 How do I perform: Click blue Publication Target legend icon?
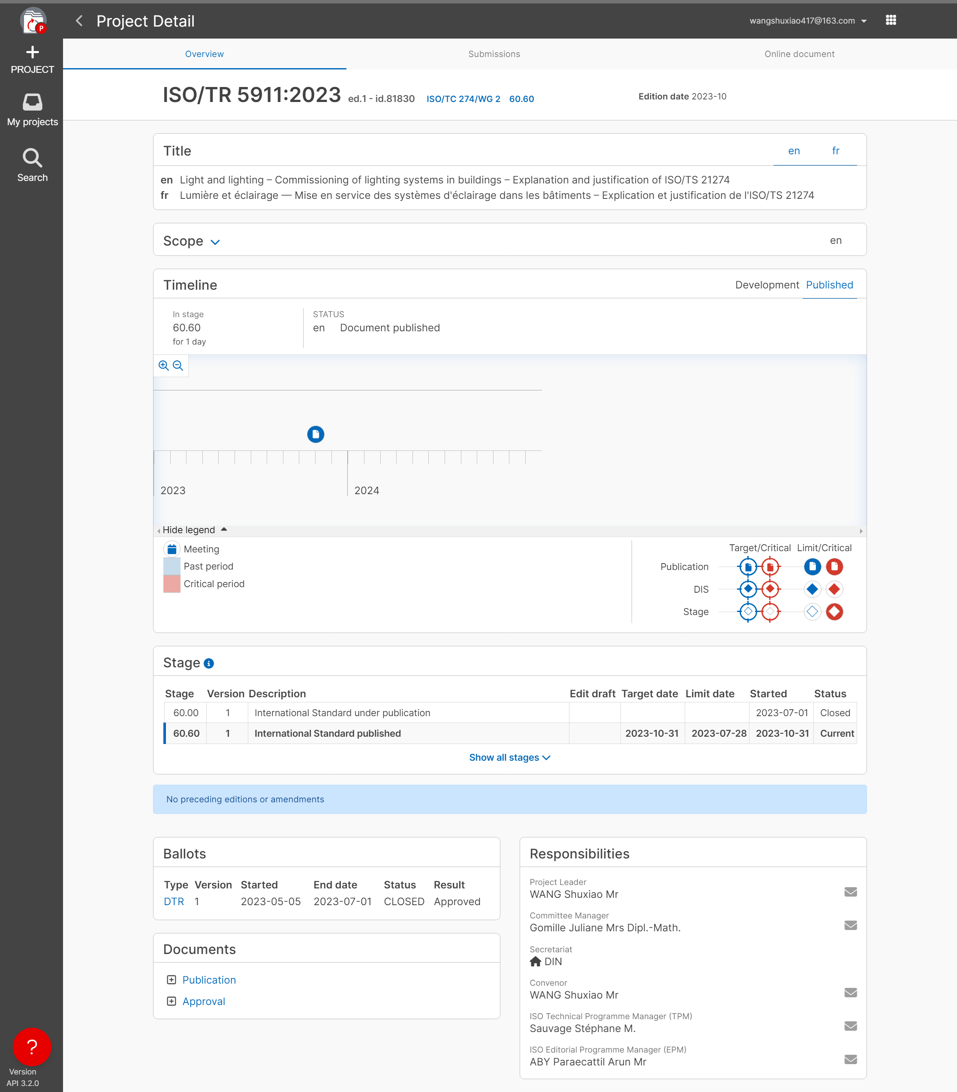click(x=748, y=567)
